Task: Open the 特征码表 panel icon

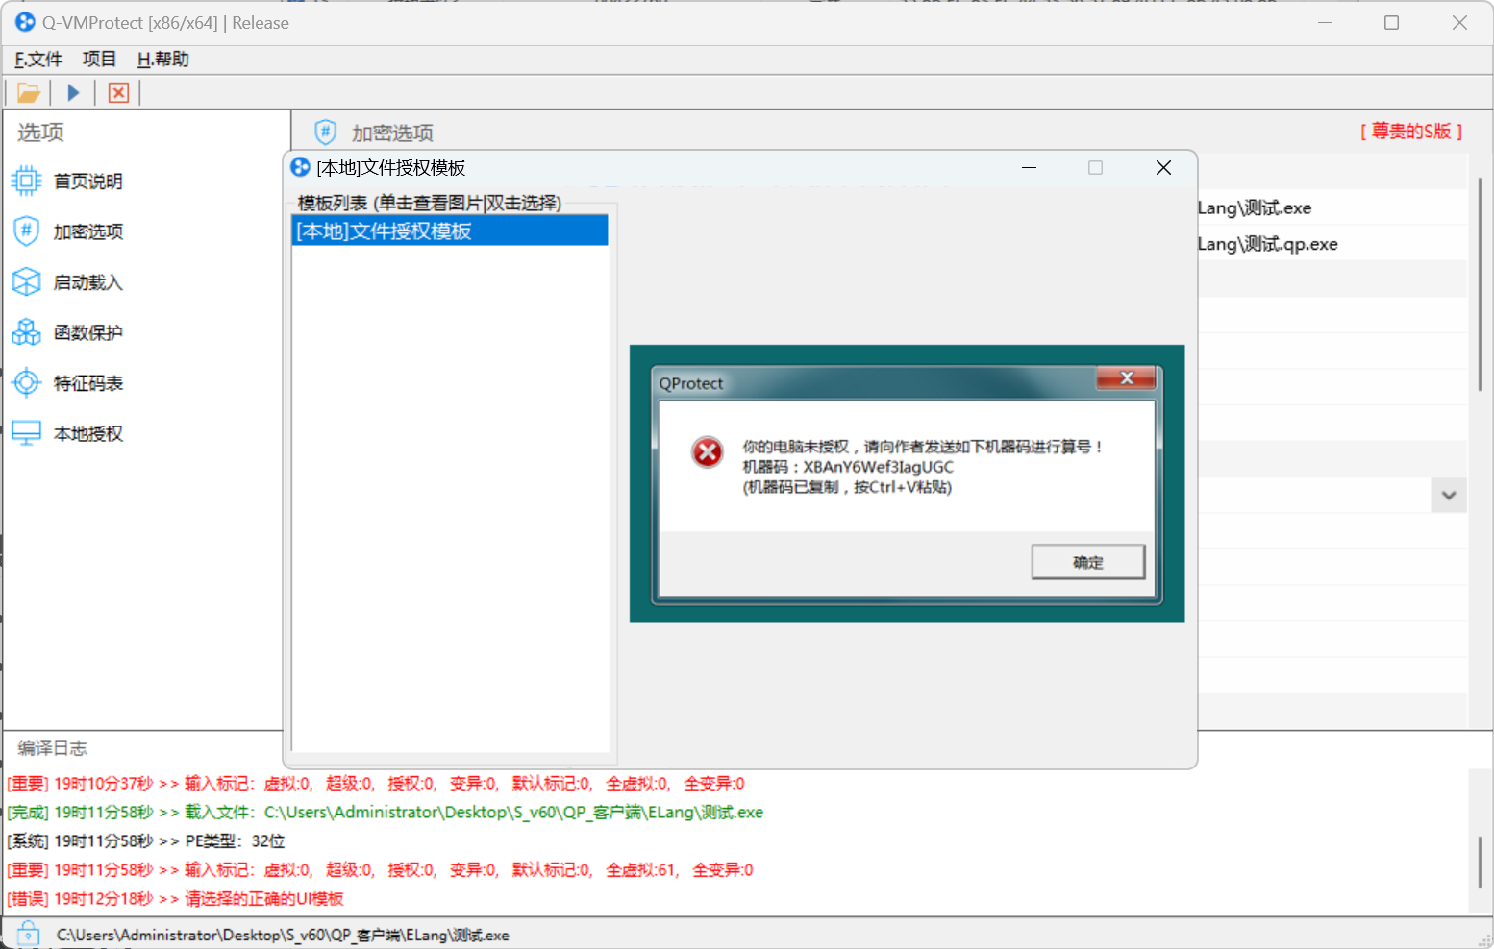Action: click(x=26, y=382)
